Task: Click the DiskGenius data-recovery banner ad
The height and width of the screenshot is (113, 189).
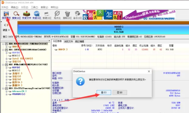Action: click(x=129, y=15)
